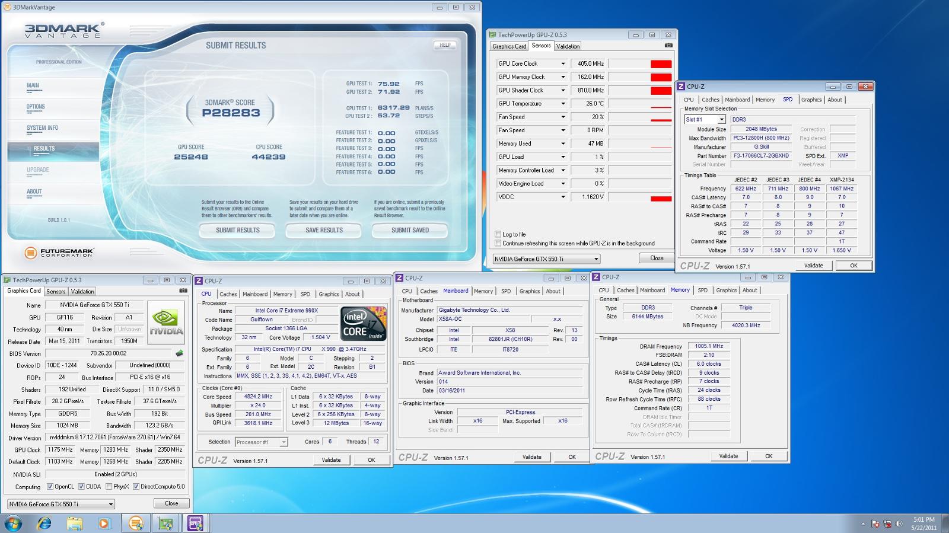The width and height of the screenshot is (949, 533).
Task: Click the GPU Core Clock sensor graph
Action: [x=640, y=63]
